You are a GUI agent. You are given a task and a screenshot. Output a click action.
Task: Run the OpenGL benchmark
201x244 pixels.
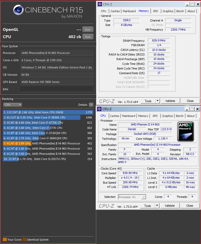click(x=88, y=29)
